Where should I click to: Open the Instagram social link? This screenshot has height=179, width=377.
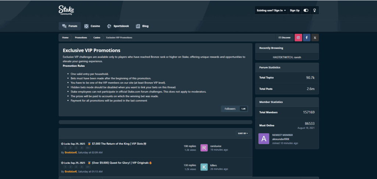(x=298, y=38)
